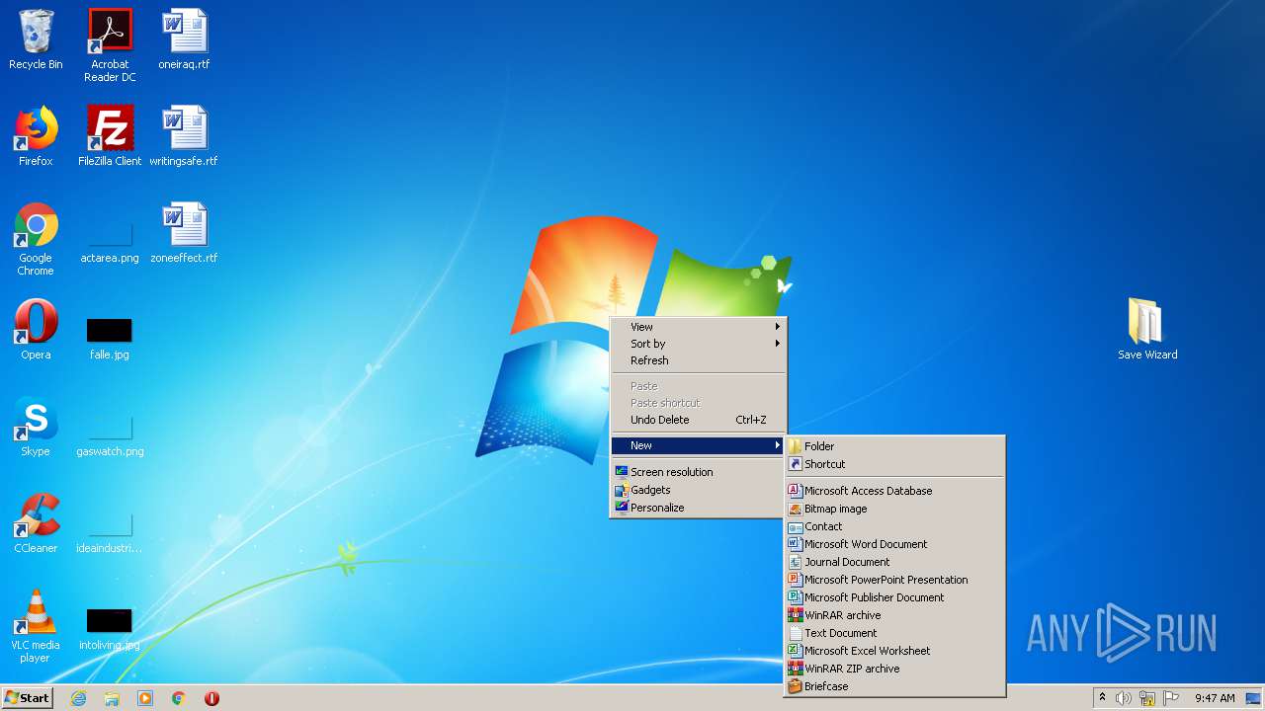Click the 9:47 AM taskbar clock

pyautogui.click(x=1215, y=698)
